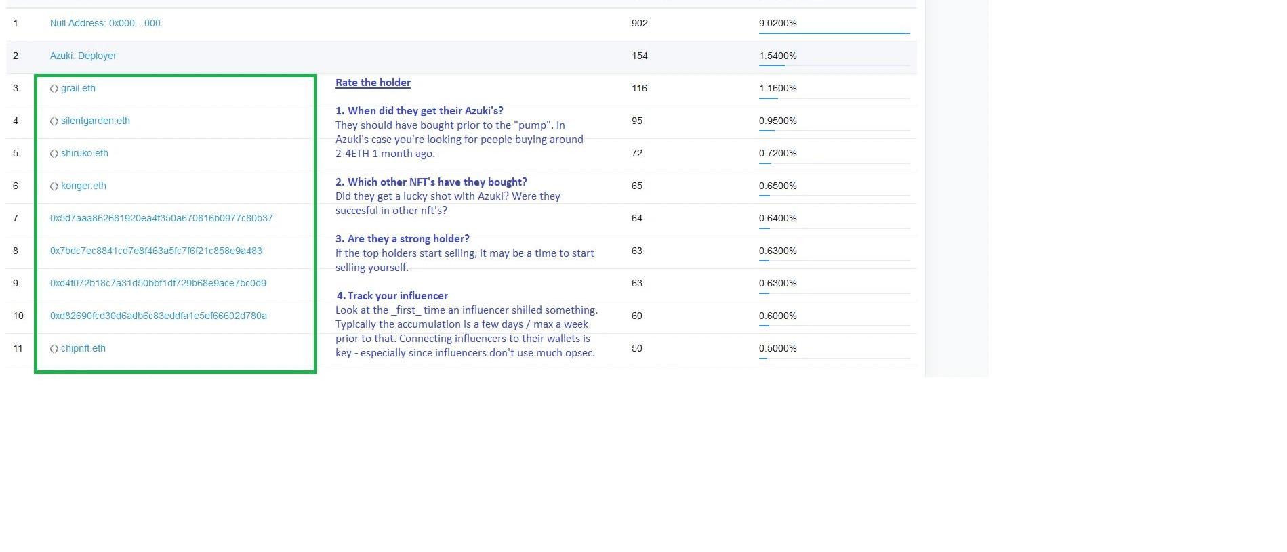The width and height of the screenshot is (1287, 552).
Task: Click the contract icon next to silentgarden.eth
Action: click(x=54, y=121)
